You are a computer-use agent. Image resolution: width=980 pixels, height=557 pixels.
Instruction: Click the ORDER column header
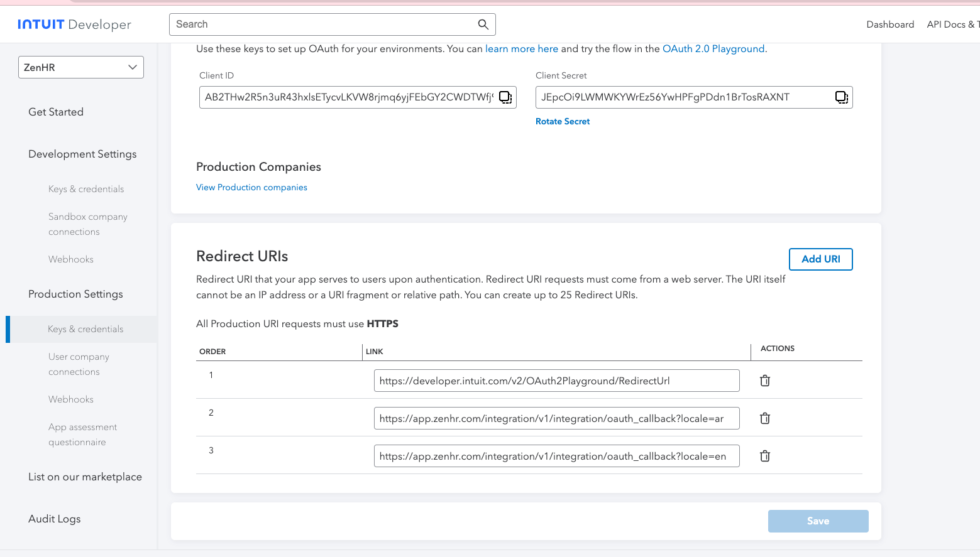tap(212, 352)
